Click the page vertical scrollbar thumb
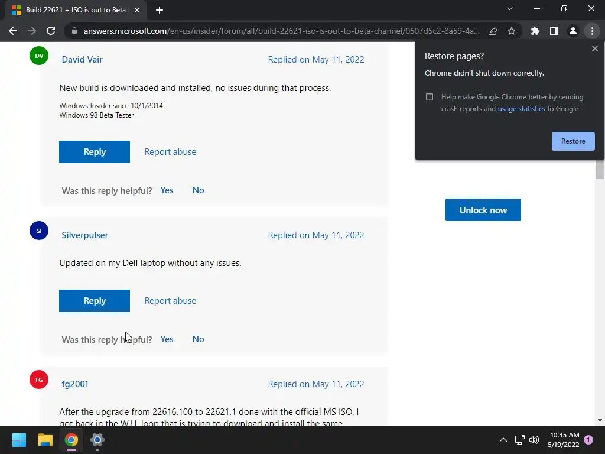Screen dimensions: 605x454 (600, 170)
